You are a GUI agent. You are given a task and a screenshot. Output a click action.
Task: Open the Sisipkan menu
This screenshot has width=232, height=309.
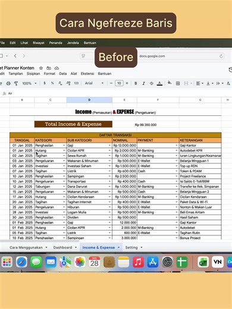tap(33, 74)
